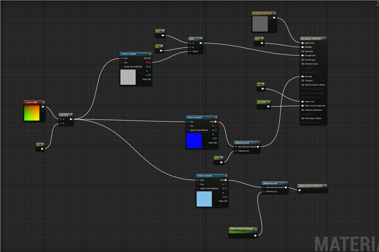Viewport: 379px width, 252px height.
Task: Select constant node wired to Multiply B input
Action: (x=40, y=147)
